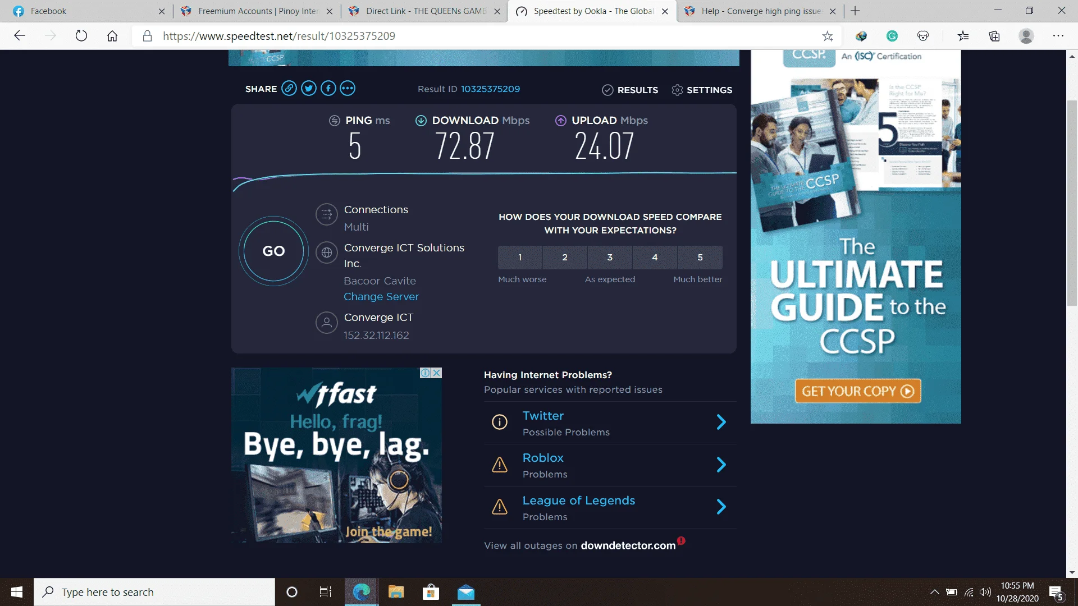Click the Change Server link
The height and width of the screenshot is (606, 1078).
point(381,296)
